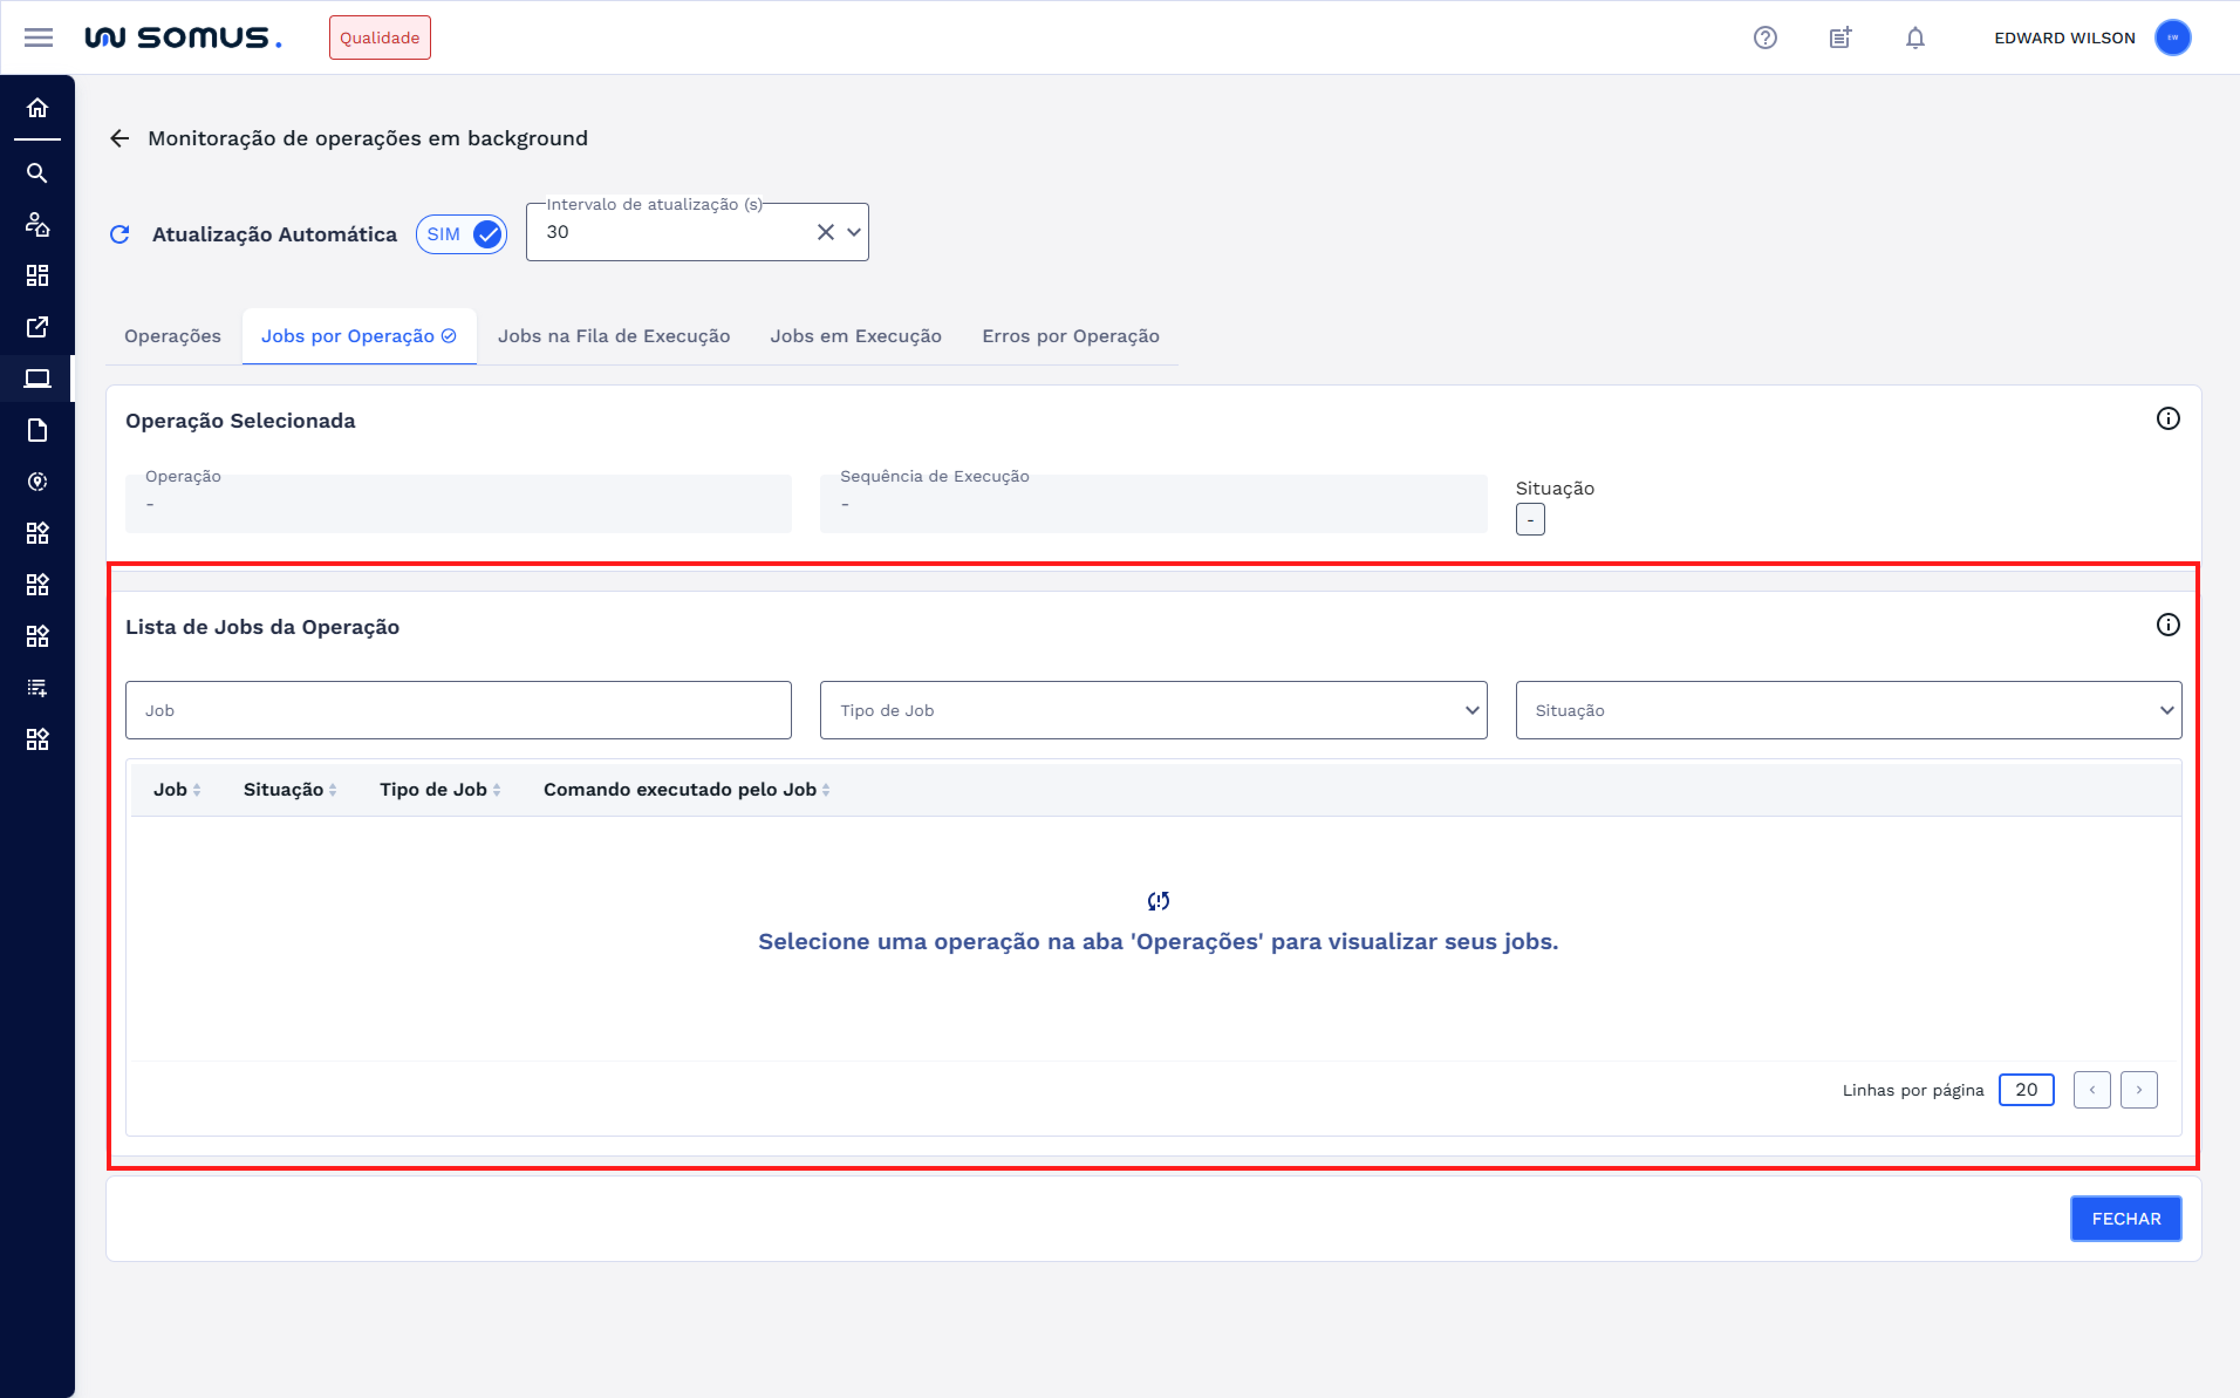Click the home icon in sidebar
The height and width of the screenshot is (1398, 2240).
click(37, 108)
